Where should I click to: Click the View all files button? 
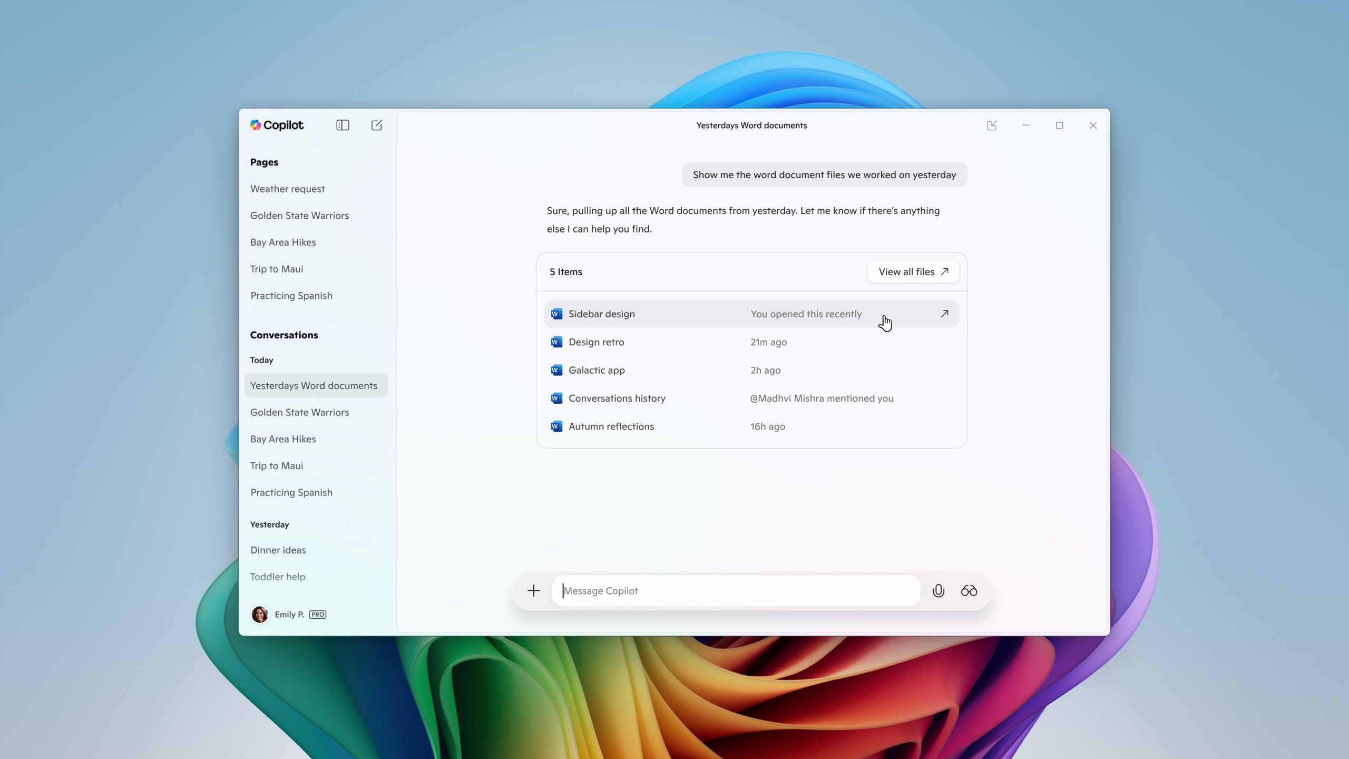click(x=913, y=271)
